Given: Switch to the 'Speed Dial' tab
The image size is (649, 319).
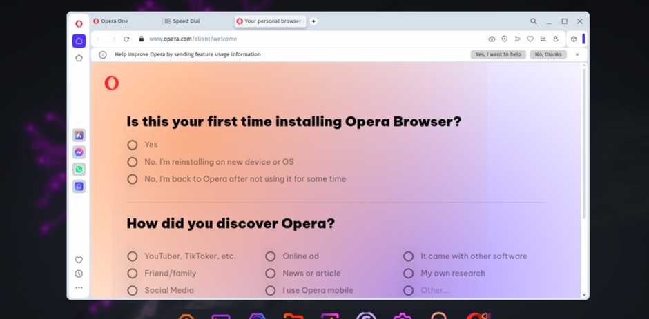Looking at the screenshot, I should coord(197,21).
